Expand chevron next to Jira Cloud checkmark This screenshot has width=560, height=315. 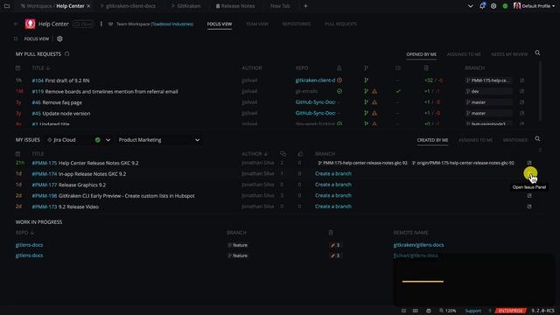[108, 140]
